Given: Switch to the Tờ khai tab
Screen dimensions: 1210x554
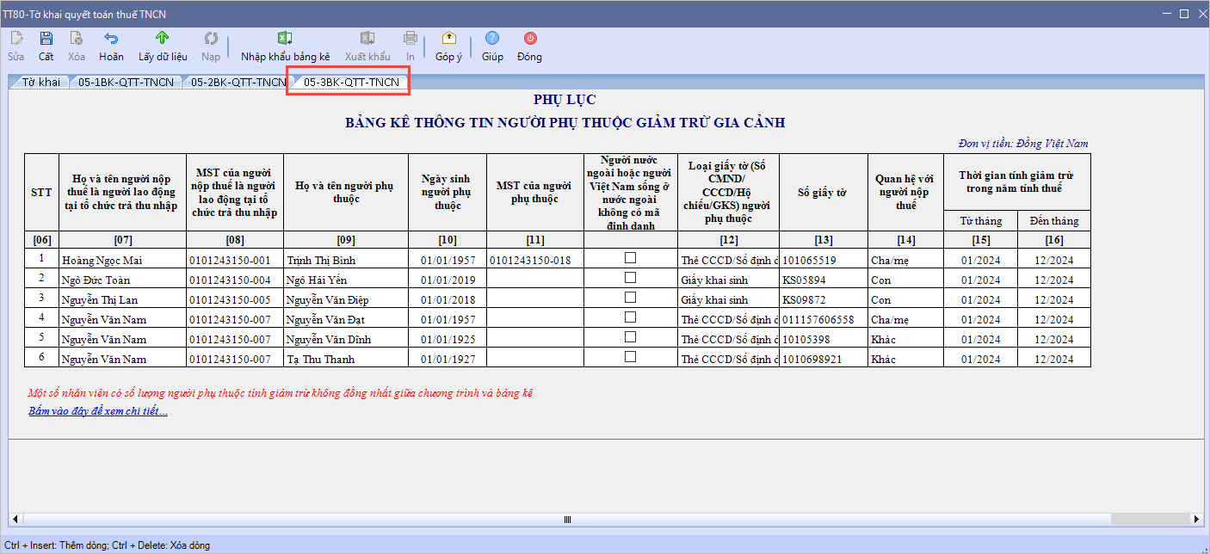Looking at the screenshot, I should tap(40, 83).
